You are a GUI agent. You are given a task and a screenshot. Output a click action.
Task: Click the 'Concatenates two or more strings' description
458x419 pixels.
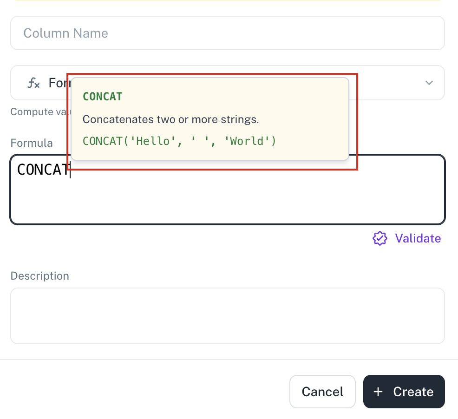[170, 119]
